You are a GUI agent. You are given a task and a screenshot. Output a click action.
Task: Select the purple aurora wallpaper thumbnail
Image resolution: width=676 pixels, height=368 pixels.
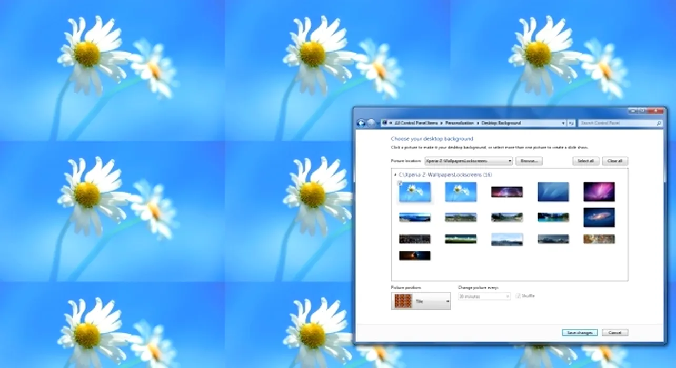[599, 192]
